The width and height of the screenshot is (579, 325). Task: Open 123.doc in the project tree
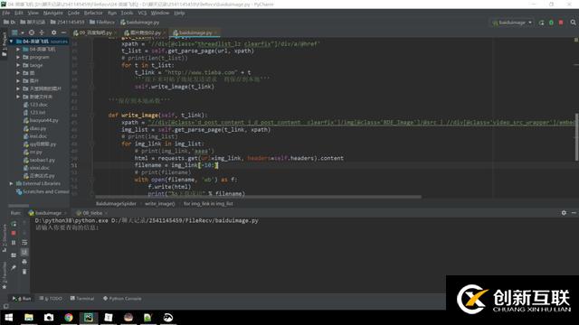(x=36, y=105)
